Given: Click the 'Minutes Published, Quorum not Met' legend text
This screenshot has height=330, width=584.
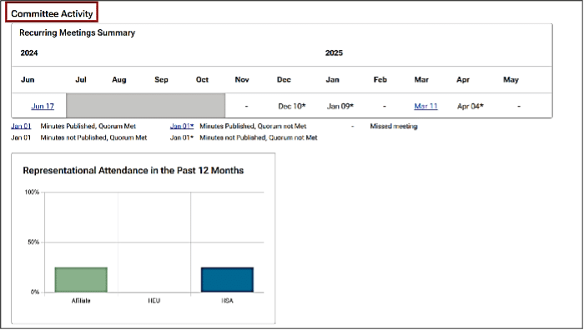Looking at the screenshot, I should (x=253, y=126).
